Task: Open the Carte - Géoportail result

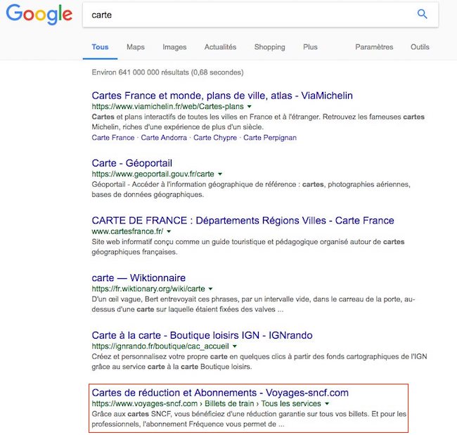Action: coord(132,163)
